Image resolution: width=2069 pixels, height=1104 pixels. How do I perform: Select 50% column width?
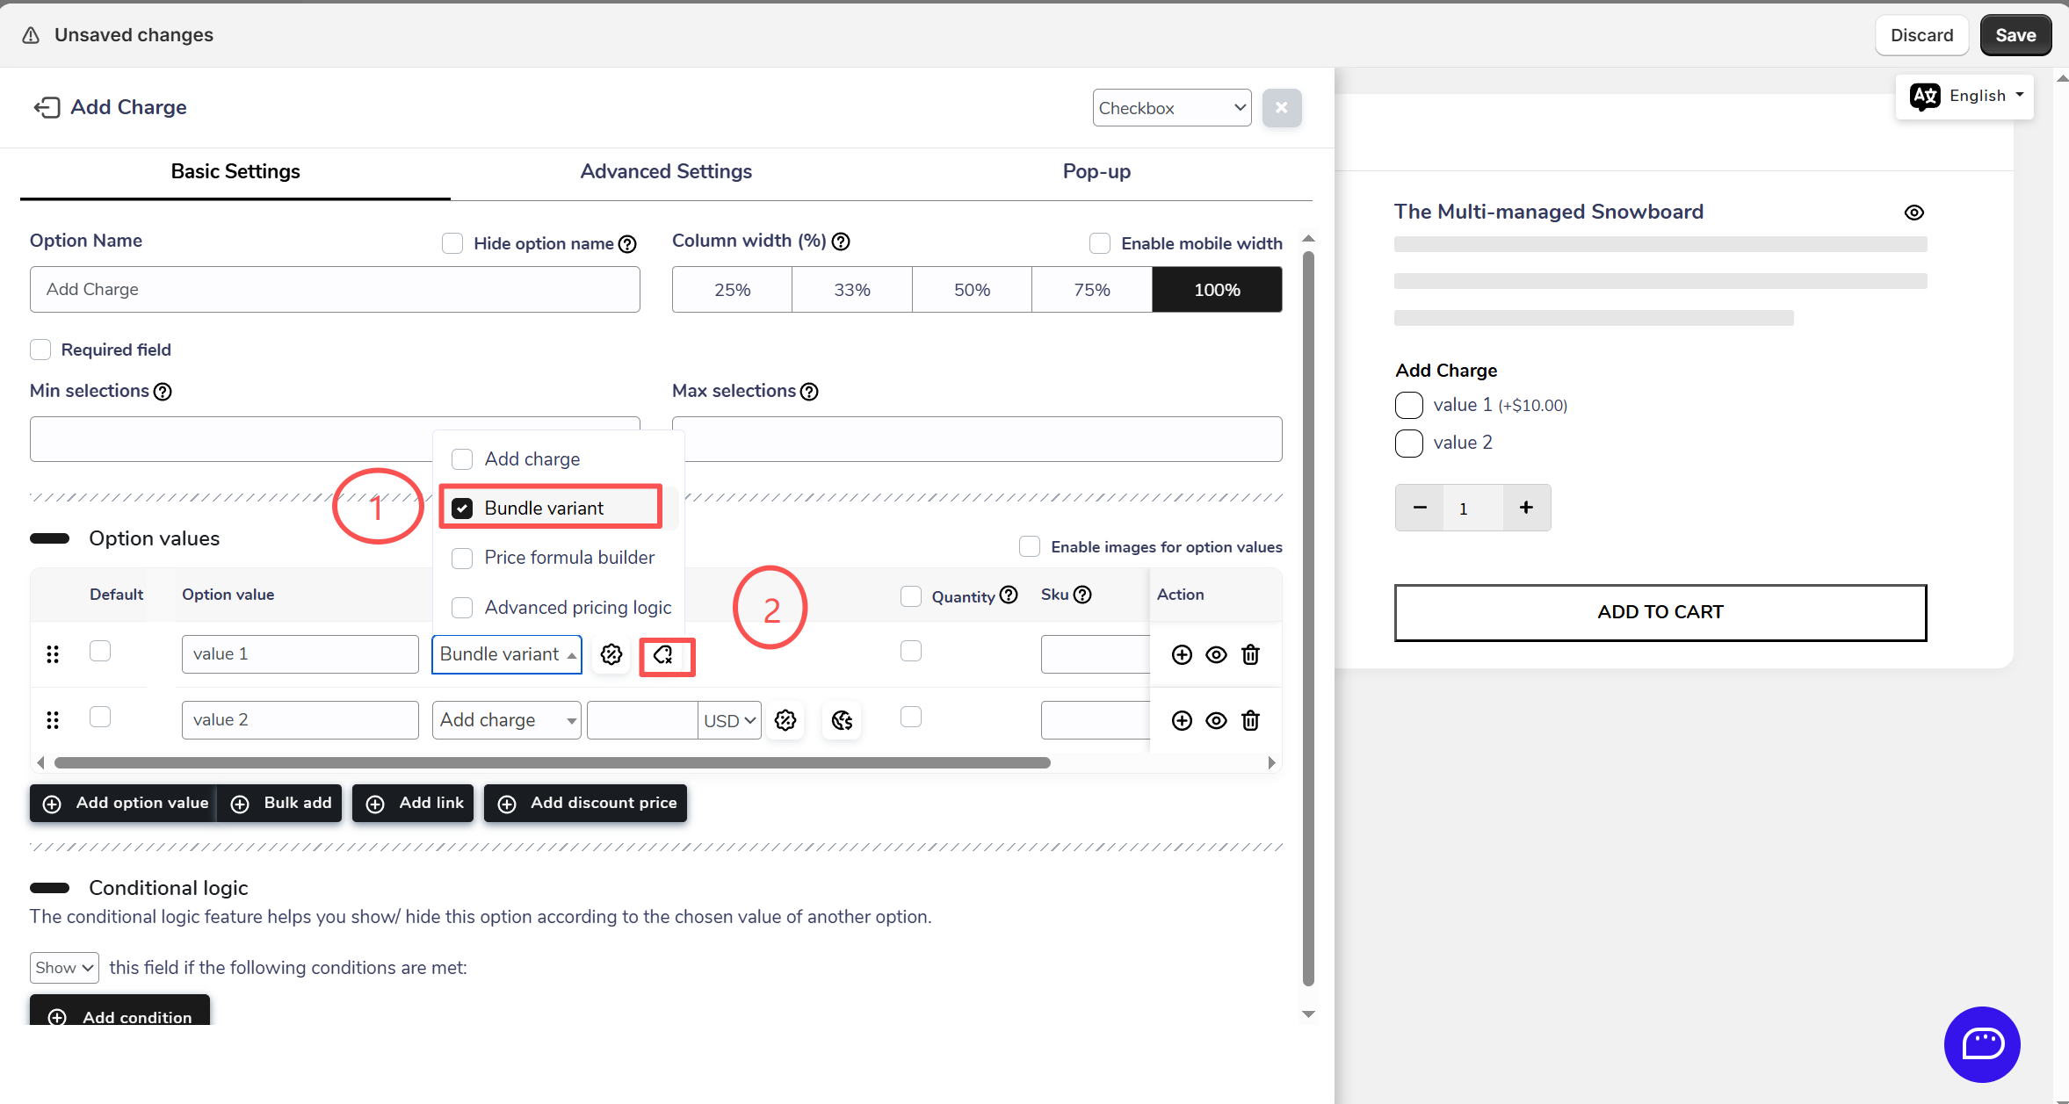pos(972,290)
